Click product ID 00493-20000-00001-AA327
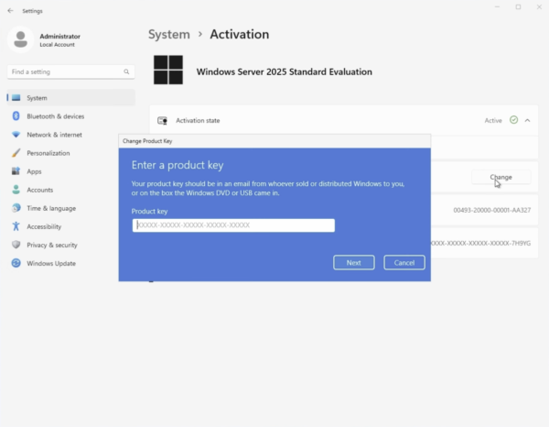This screenshot has height=427, width=549. [492, 210]
